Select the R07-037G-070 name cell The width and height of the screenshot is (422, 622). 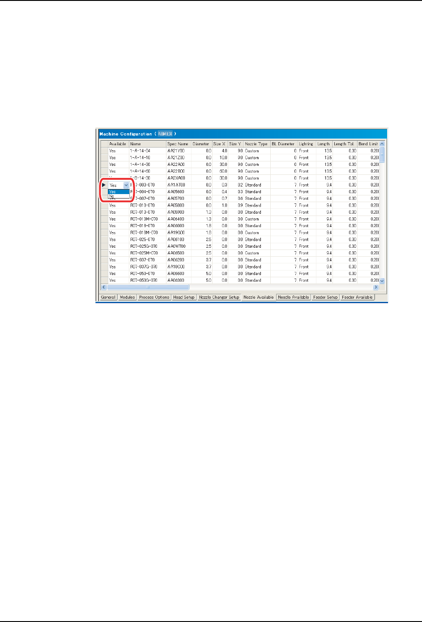(x=148, y=267)
